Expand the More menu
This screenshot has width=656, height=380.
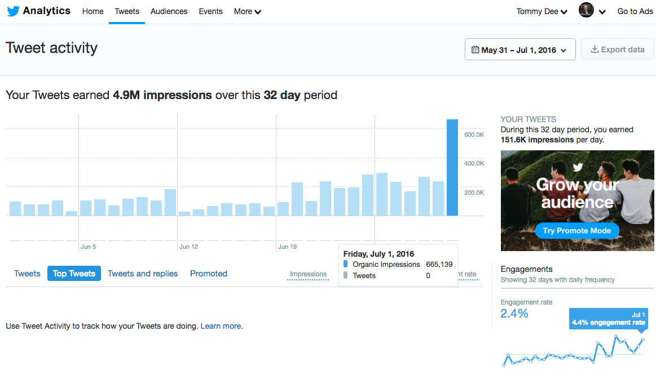point(247,11)
